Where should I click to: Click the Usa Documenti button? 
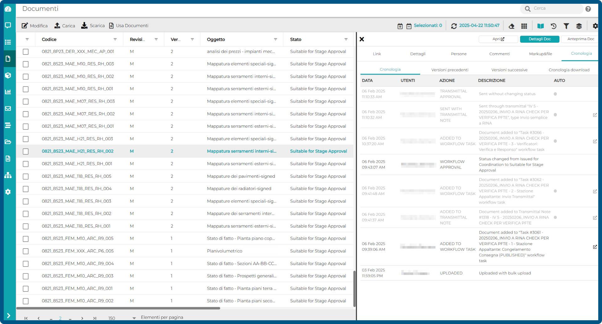129,26
